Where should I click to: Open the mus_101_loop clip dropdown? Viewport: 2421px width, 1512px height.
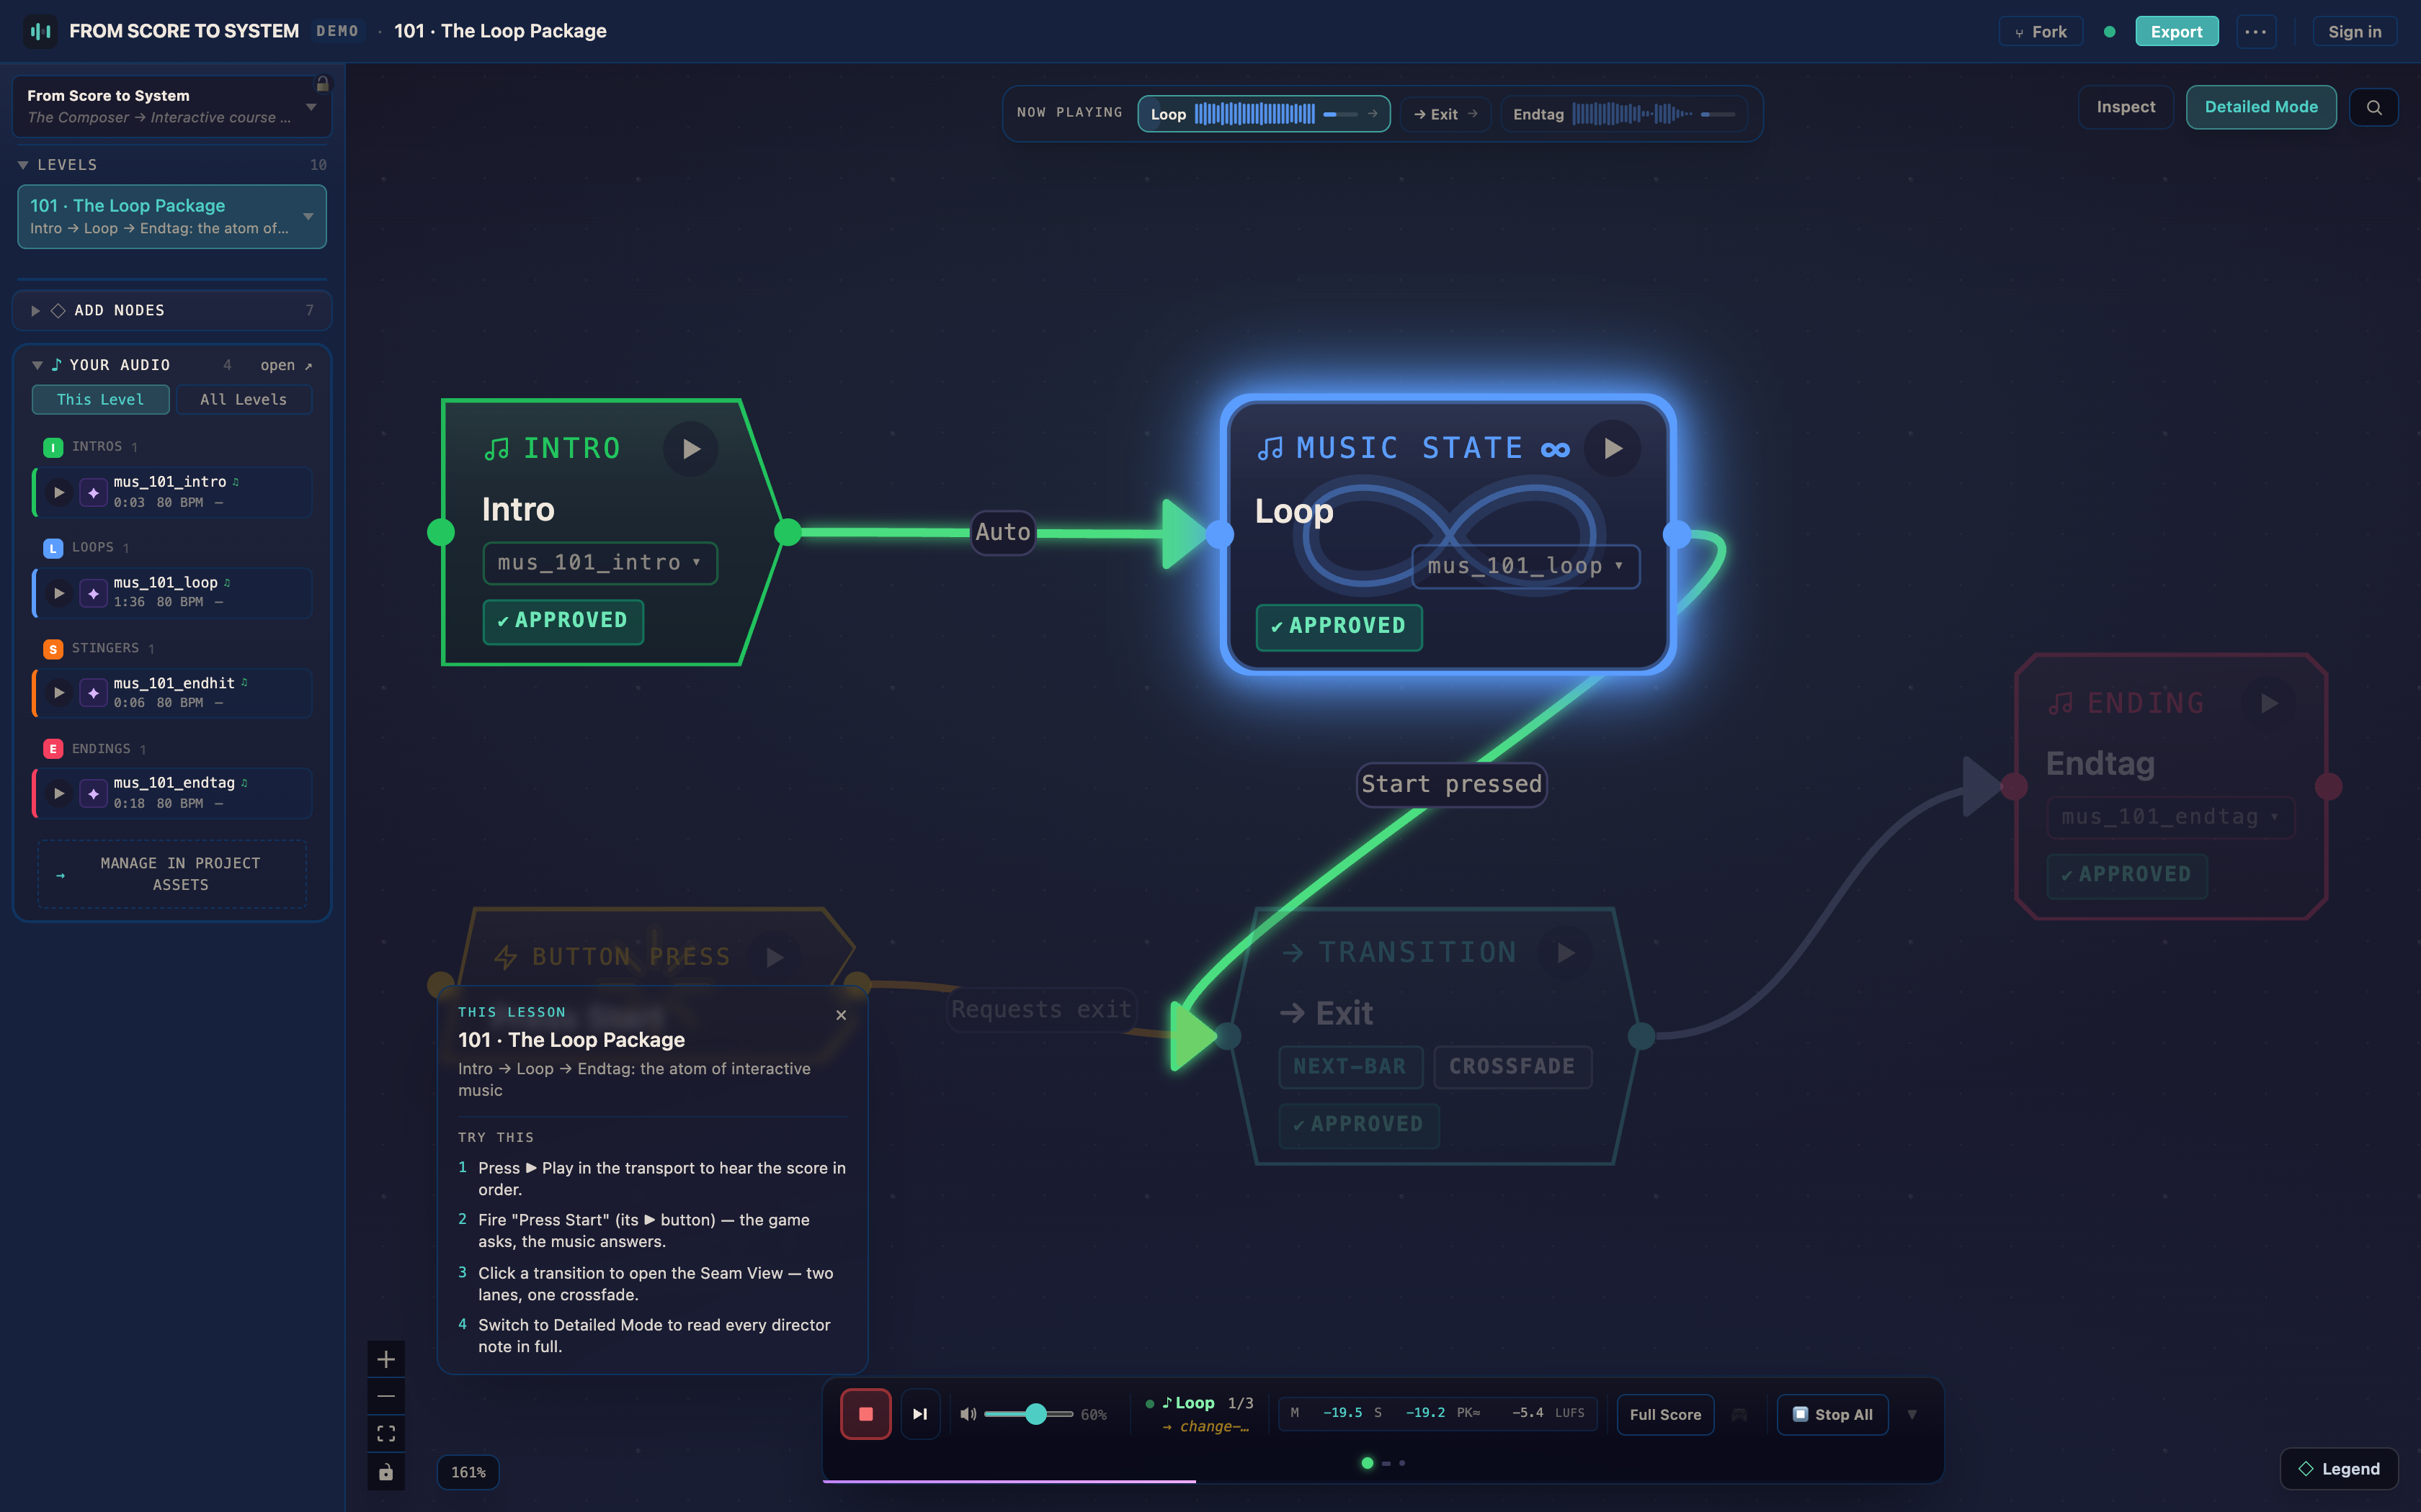point(1525,566)
